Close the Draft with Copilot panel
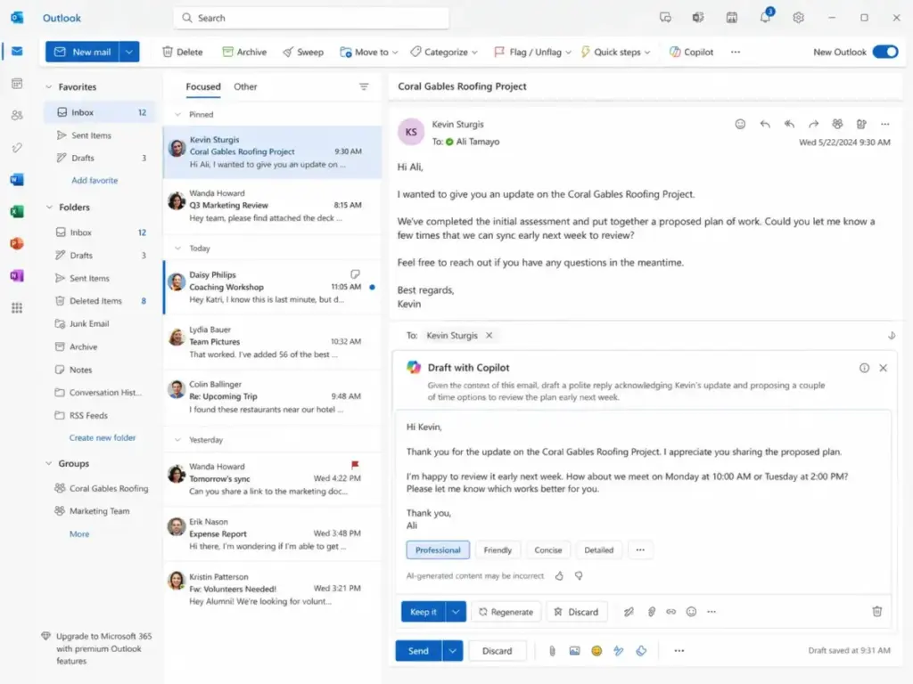The width and height of the screenshot is (913, 684). pos(884,368)
